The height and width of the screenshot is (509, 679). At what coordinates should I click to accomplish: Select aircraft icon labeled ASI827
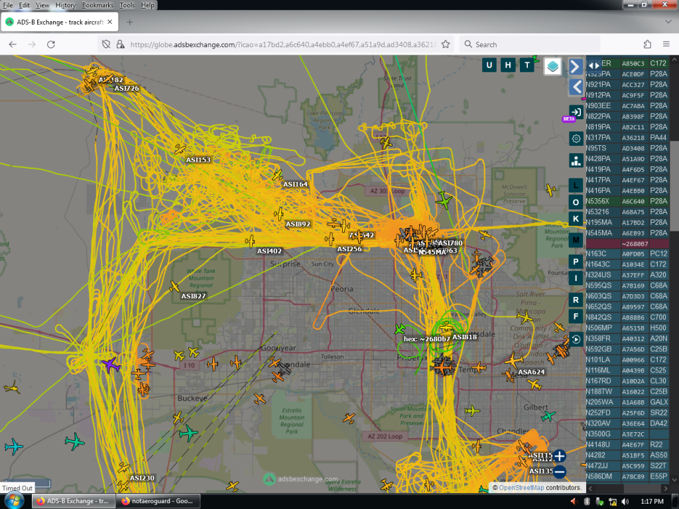[x=174, y=286]
